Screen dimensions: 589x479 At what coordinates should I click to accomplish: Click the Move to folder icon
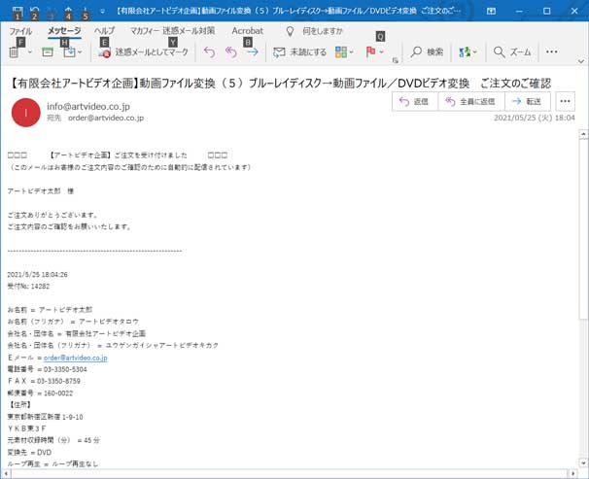coord(69,51)
